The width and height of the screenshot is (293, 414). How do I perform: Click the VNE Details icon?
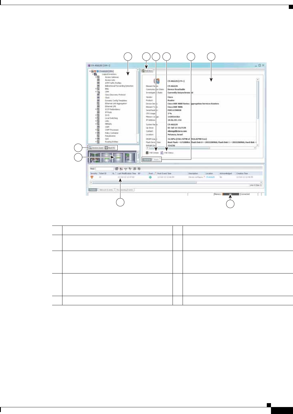click(x=147, y=153)
